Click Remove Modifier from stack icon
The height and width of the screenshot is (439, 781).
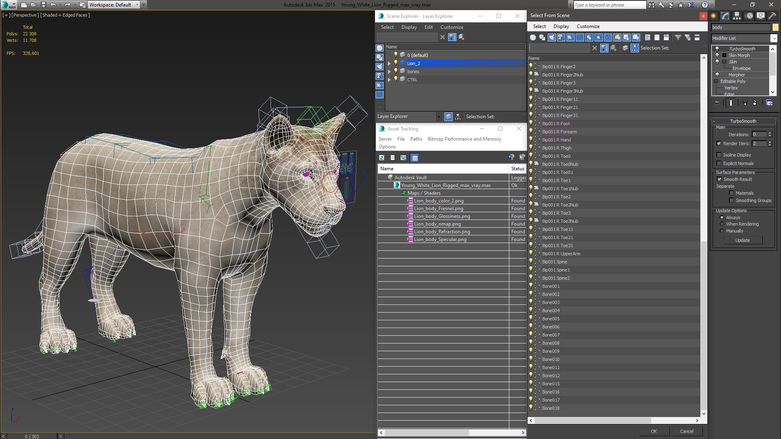[755, 103]
